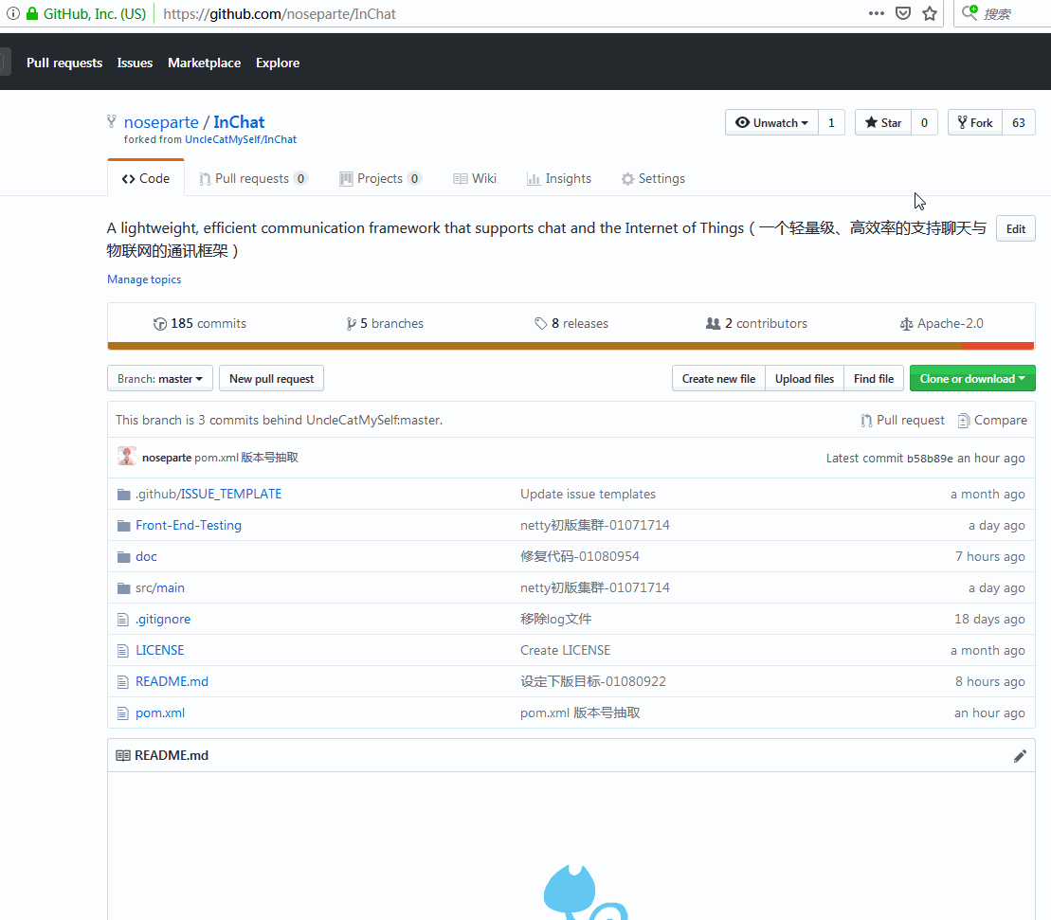Screen dimensions: 1051x920
Task: Click the New pull request button
Action: point(271,379)
